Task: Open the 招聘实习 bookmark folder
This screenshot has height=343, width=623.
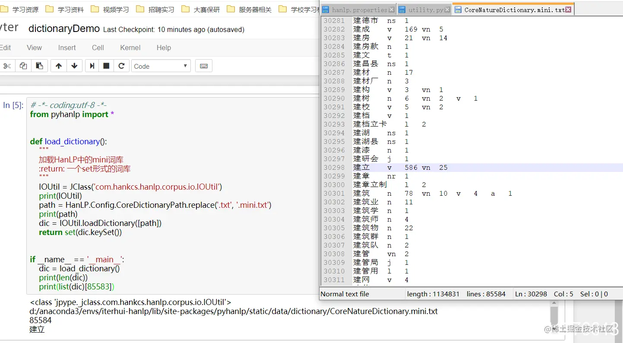Action: [x=155, y=9]
